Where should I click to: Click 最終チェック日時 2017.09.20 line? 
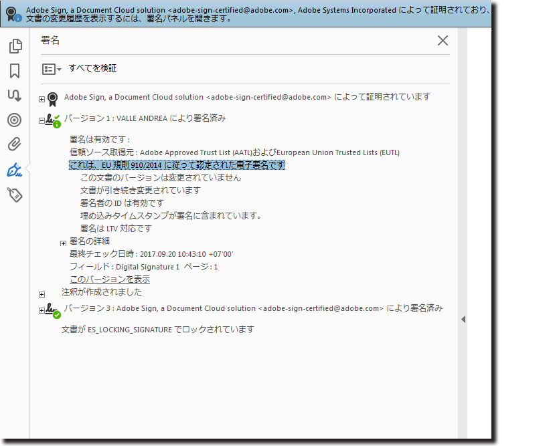click(x=151, y=253)
